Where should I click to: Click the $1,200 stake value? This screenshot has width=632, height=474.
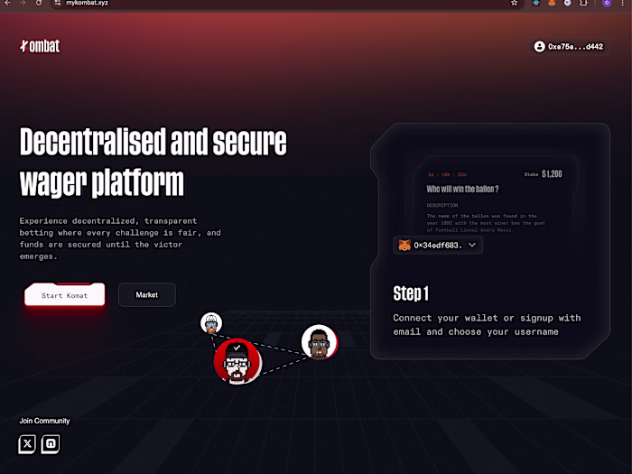[552, 174]
